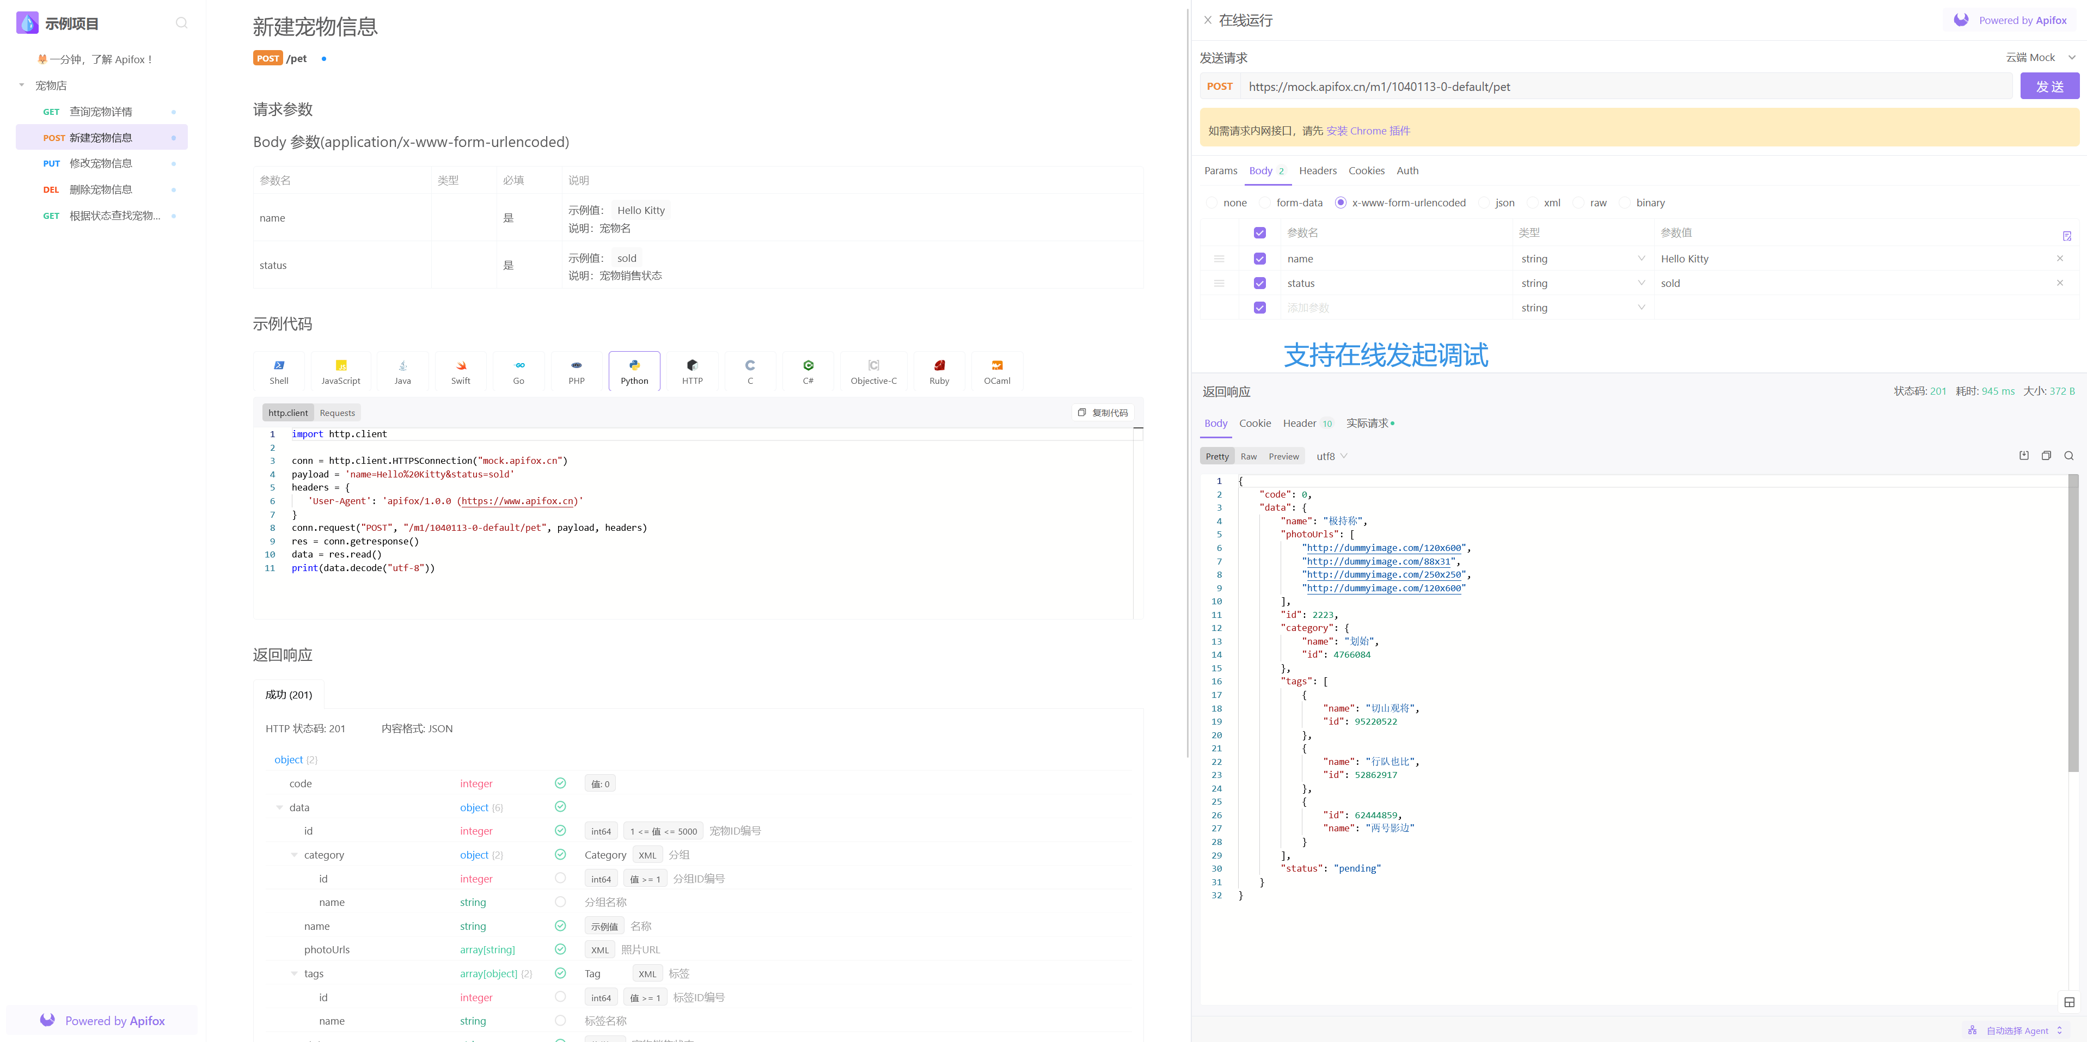Click the search response magnifier icon
The width and height of the screenshot is (2087, 1042).
click(2068, 455)
